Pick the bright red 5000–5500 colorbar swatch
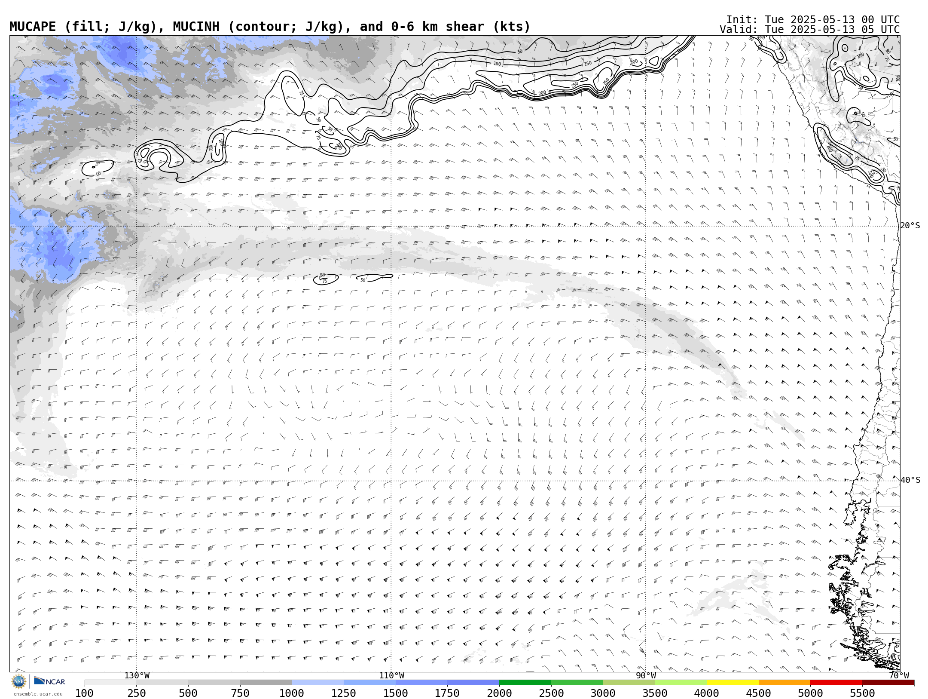The height and width of the screenshot is (699, 928). (x=836, y=683)
